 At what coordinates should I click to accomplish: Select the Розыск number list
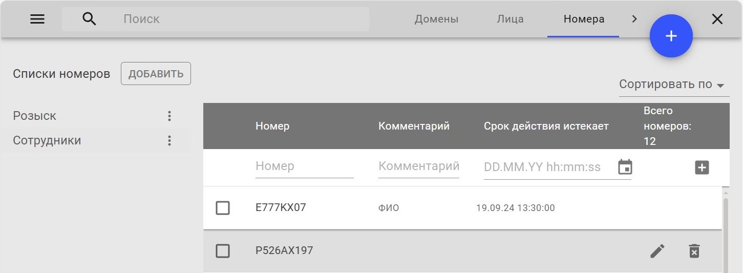pyautogui.click(x=35, y=116)
